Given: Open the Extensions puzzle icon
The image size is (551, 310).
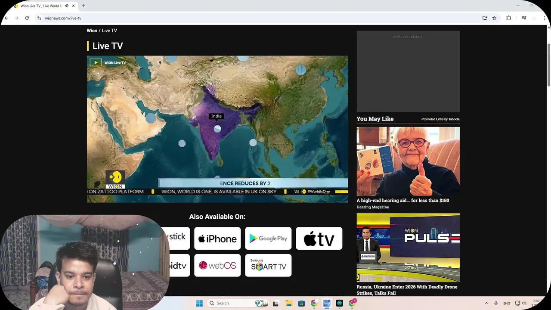Looking at the screenshot, I should 508,18.
